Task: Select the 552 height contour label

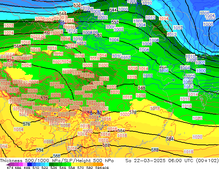Action: click(x=115, y=22)
